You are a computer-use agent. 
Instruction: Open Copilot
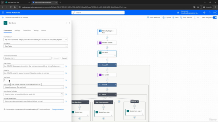pyautogui.click(x=167, y=18)
